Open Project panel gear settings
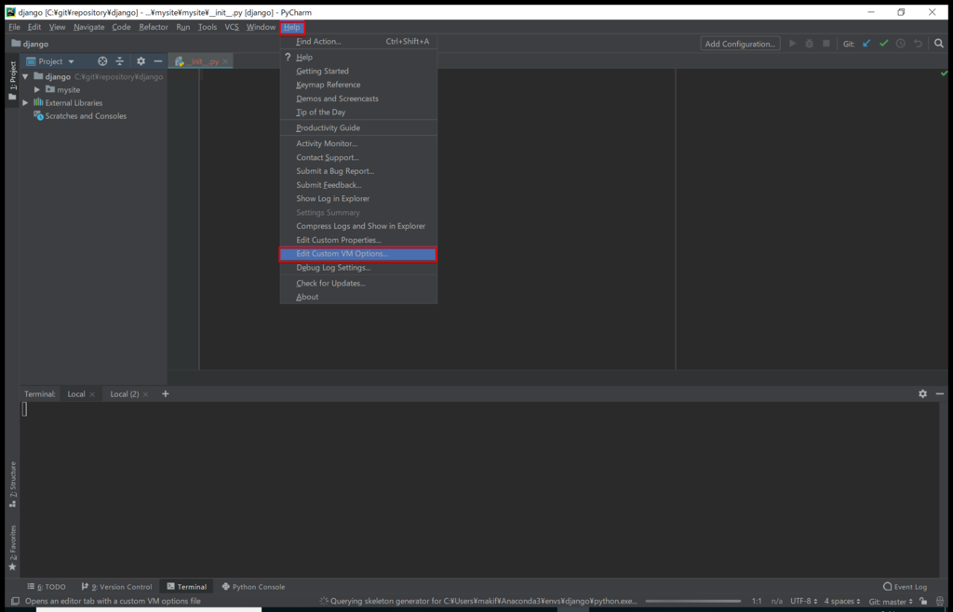This screenshot has height=612, width=953. (141, 61)
